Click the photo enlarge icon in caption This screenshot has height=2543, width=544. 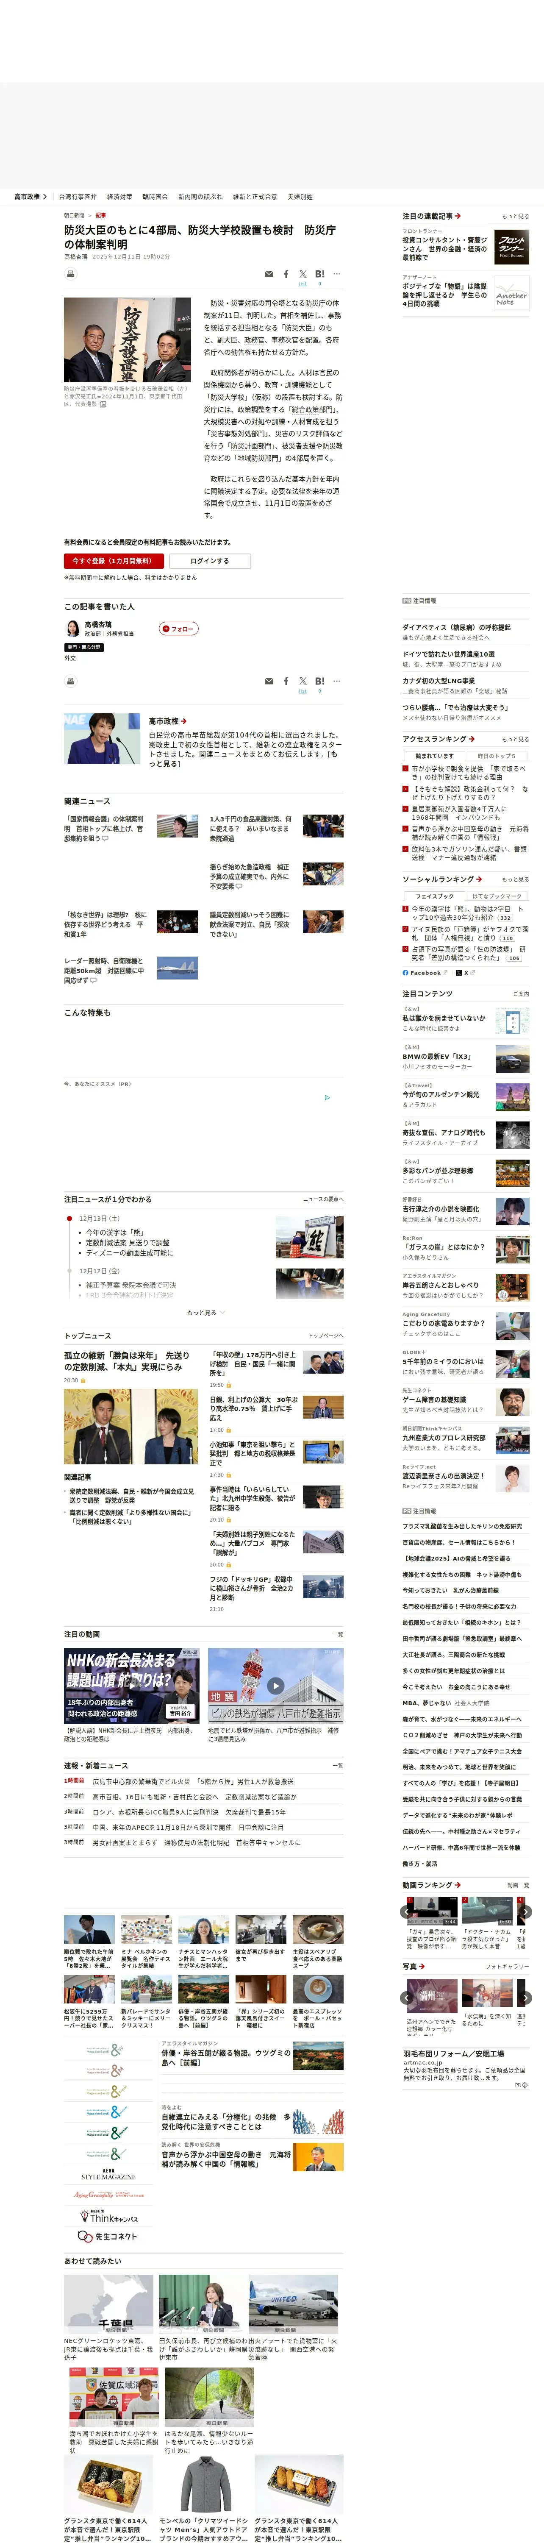(x=103, y=405)
